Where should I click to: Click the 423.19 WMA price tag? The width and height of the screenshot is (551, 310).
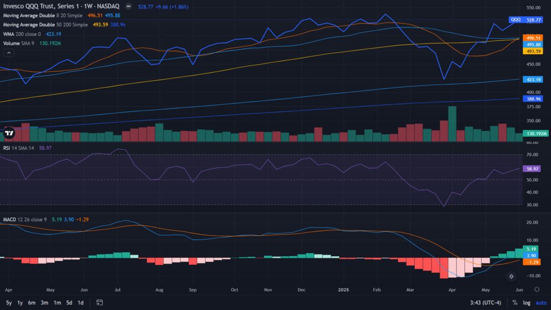click(x=533, y=80)
